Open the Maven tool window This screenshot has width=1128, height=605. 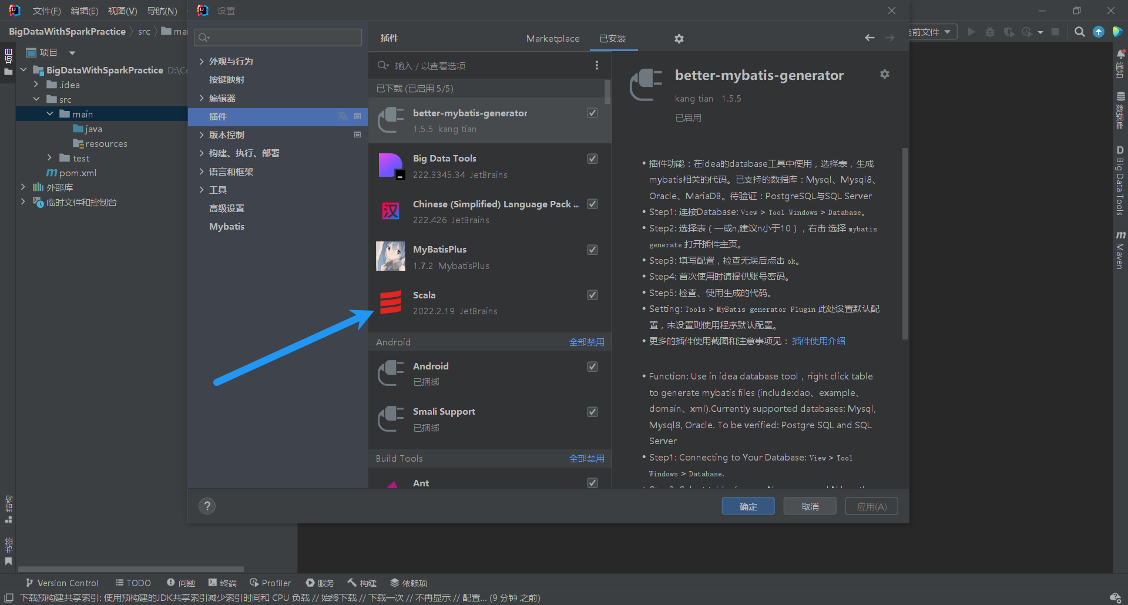pos(1120,250)
